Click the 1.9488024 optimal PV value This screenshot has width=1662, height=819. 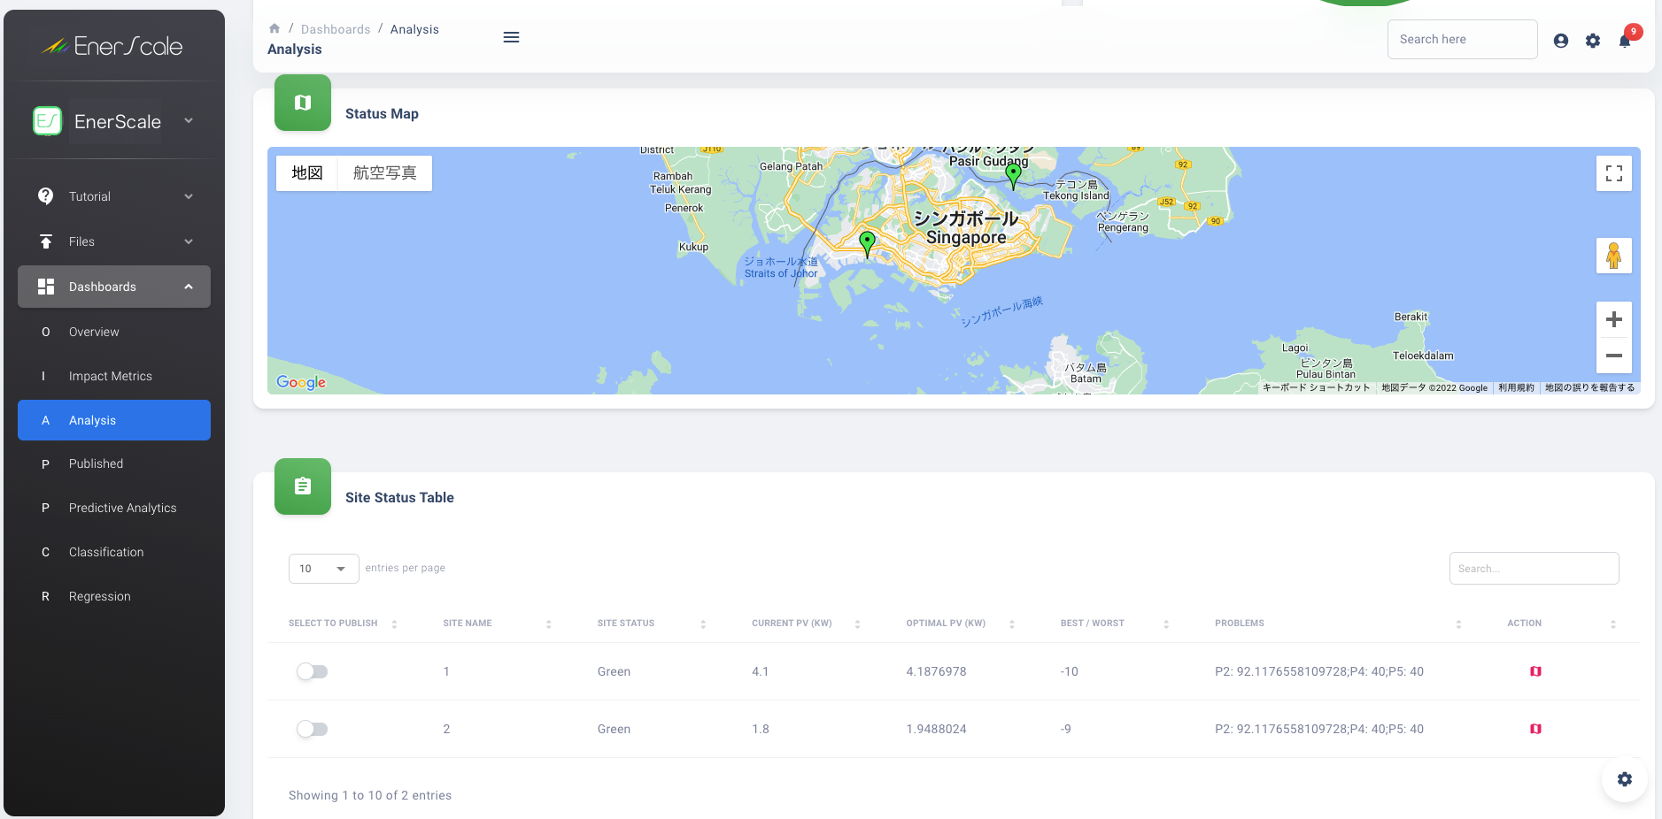936,729
